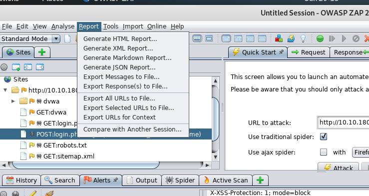Screen dimensions: 369x196
Task: Choose Compare with Another Session
Action: pos(133,129)
